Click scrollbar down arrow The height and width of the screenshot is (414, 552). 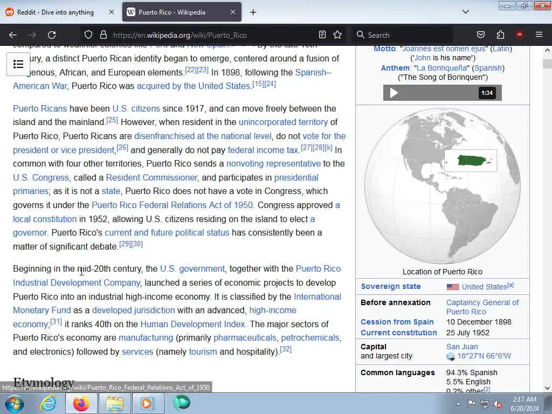click(x=547, y=388)
